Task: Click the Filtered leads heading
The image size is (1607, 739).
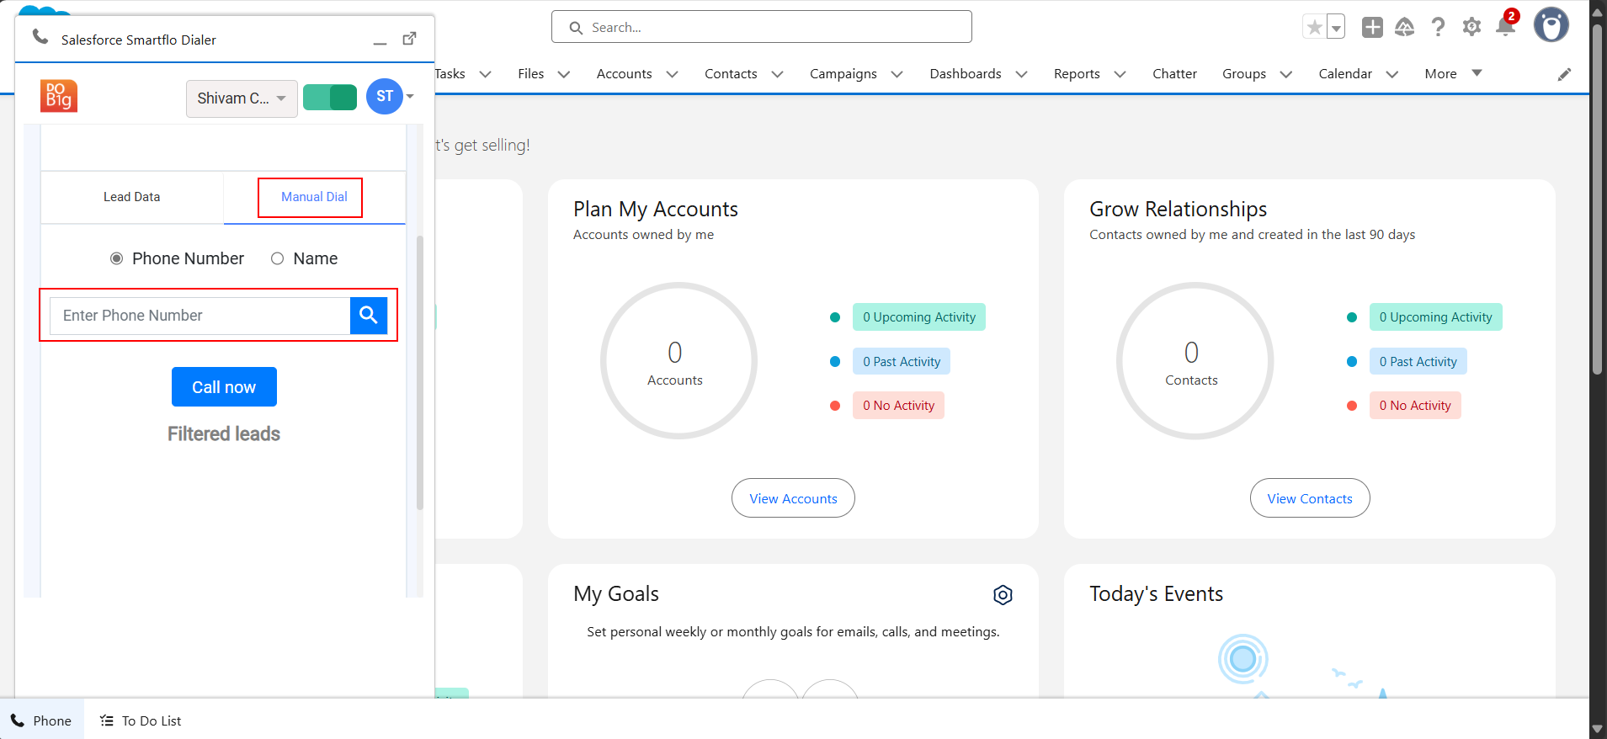Action: (x=224, y=433)
